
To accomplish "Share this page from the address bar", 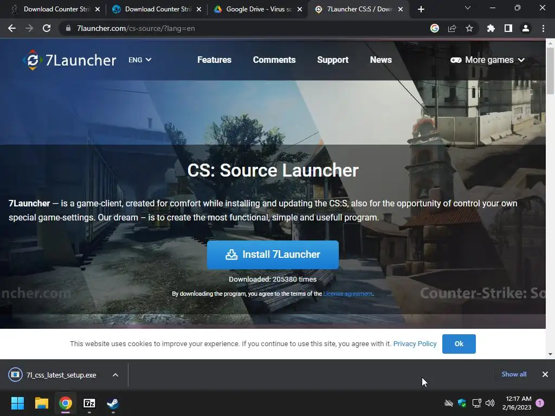I will point(452,28).
